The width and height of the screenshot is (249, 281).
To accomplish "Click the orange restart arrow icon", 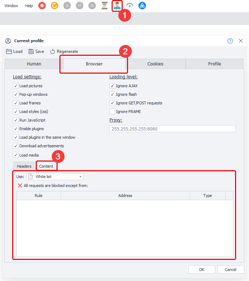I will pos(54,6).
